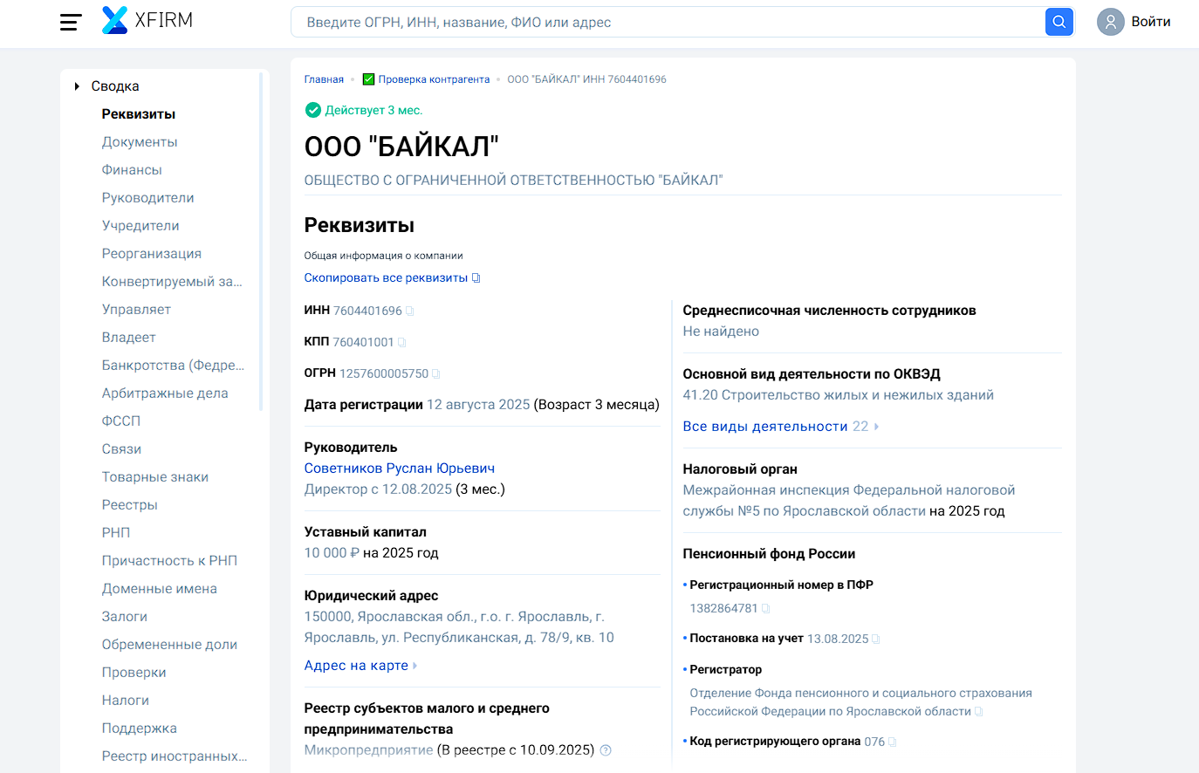The height and width of the screenshot is (773, 1199).
Task: Open Арбитражные дела in sidebar
Action: coord(165,393)
